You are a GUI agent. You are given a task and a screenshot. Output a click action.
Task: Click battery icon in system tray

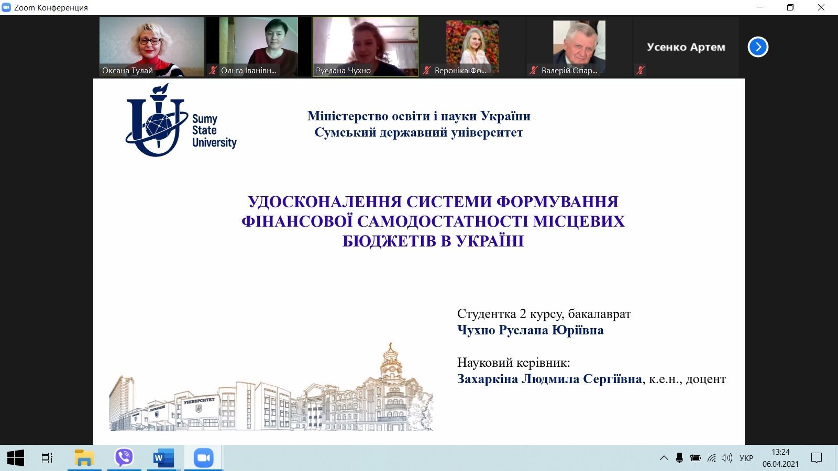pyautogui.click(x=696, y=458)
